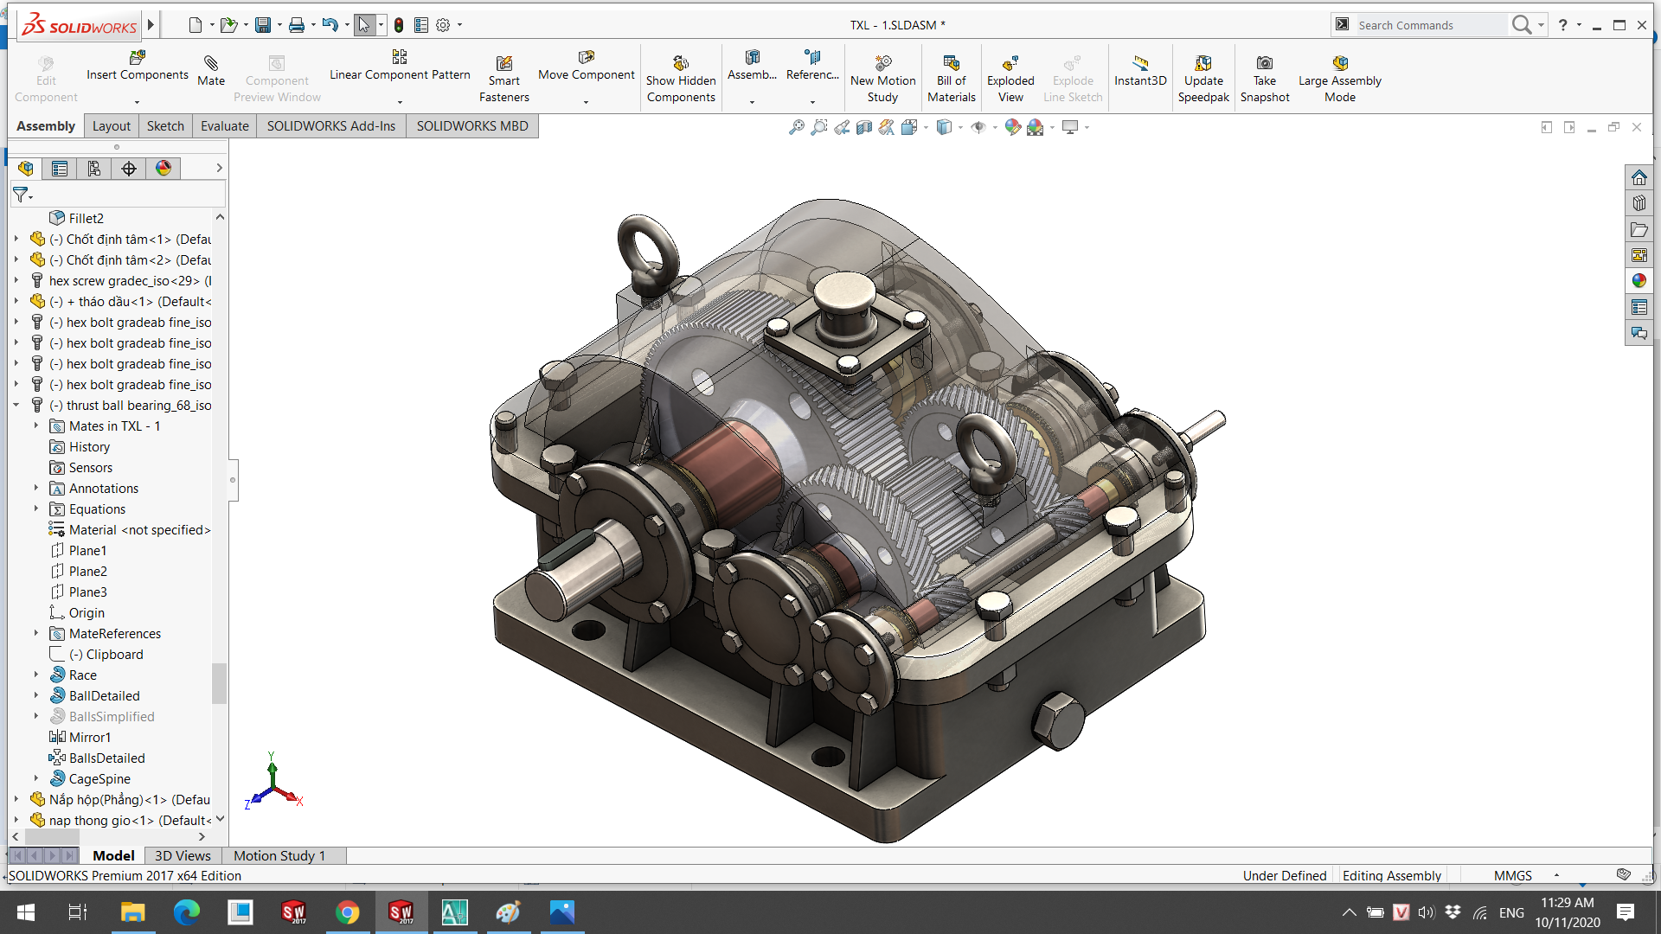Click the Under Defined status text
Viewport: 1661px width, 934px height.
[1284, 875]
